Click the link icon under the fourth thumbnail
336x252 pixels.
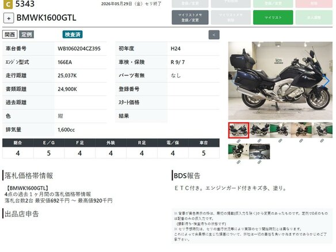pyautogui.click(x=301, y=141)
